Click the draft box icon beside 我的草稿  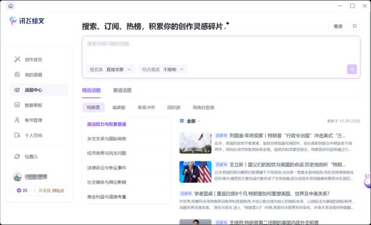click(17, 75)
